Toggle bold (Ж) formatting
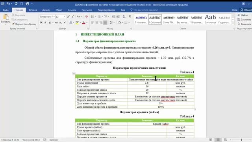The height and width of the screenshot is (142, 252). 41,22
